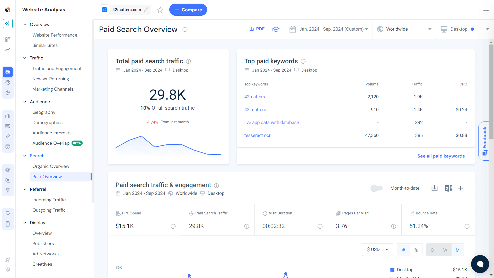Star 42matters.com as favorite
This screenshot has width=494, height=278.
tap(160, 10)
